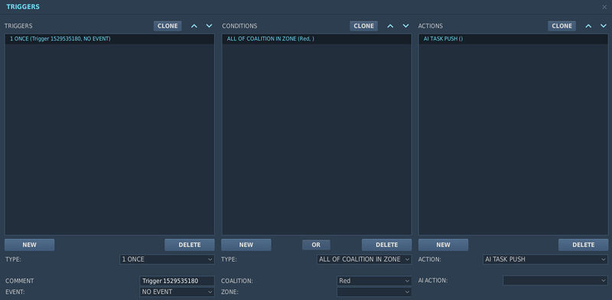Clone the selected condition
The width and height of the screenshot is (612, 300).
[364, 26]
